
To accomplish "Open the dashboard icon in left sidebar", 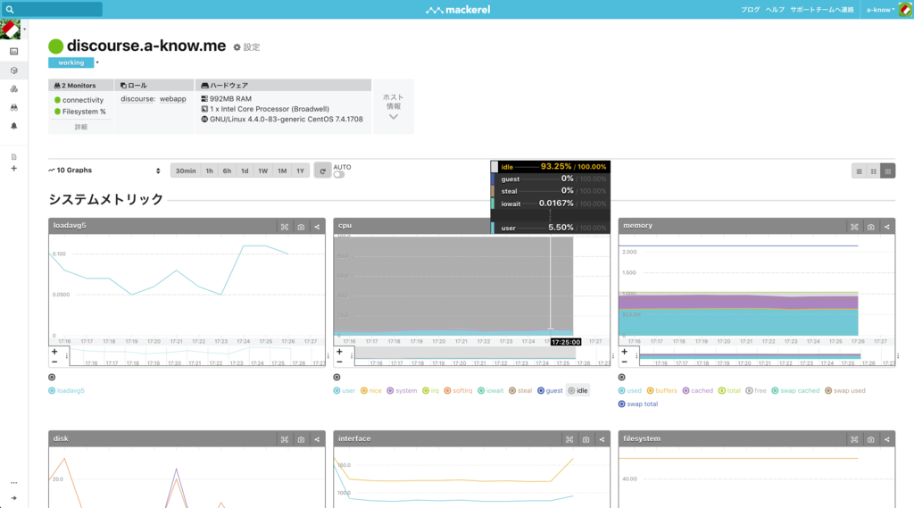I will (14, 51).
